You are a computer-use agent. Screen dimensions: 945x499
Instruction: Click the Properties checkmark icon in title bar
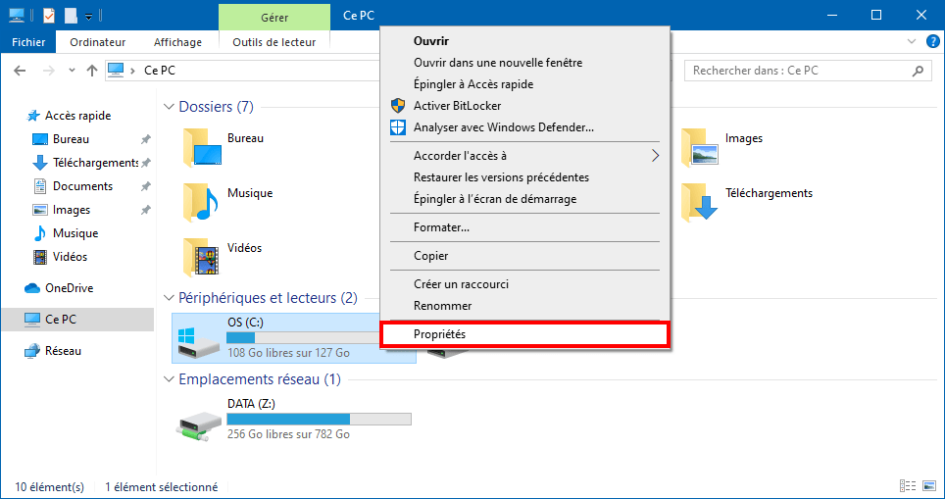49,15
